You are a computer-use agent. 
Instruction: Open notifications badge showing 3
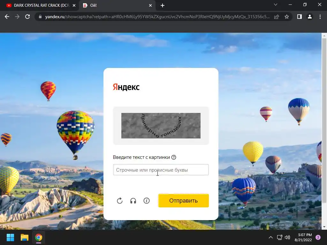(x=318, y=237)
